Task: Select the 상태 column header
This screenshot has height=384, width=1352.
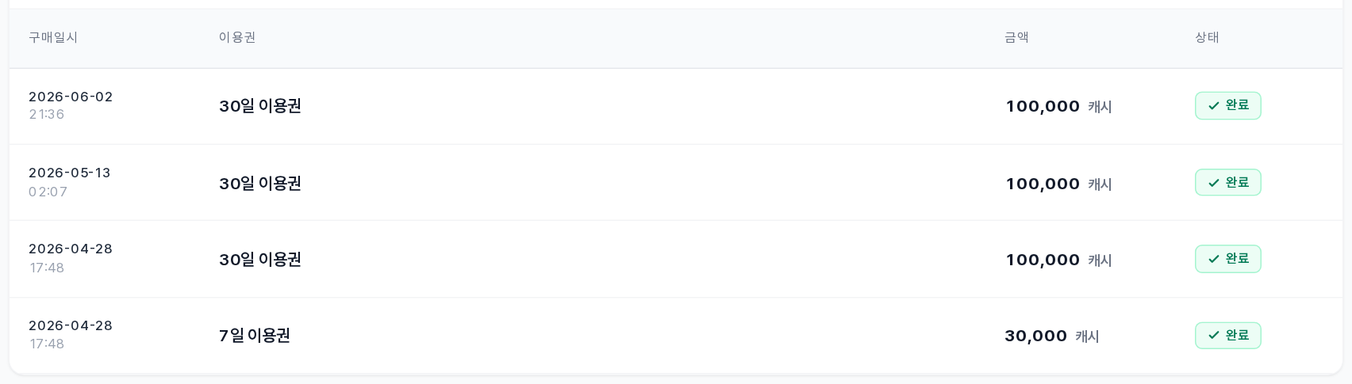Action: [1207, 37]
